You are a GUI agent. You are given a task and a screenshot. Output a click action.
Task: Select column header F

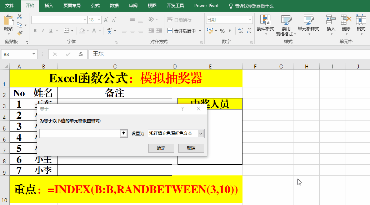[x=255, y=66]
